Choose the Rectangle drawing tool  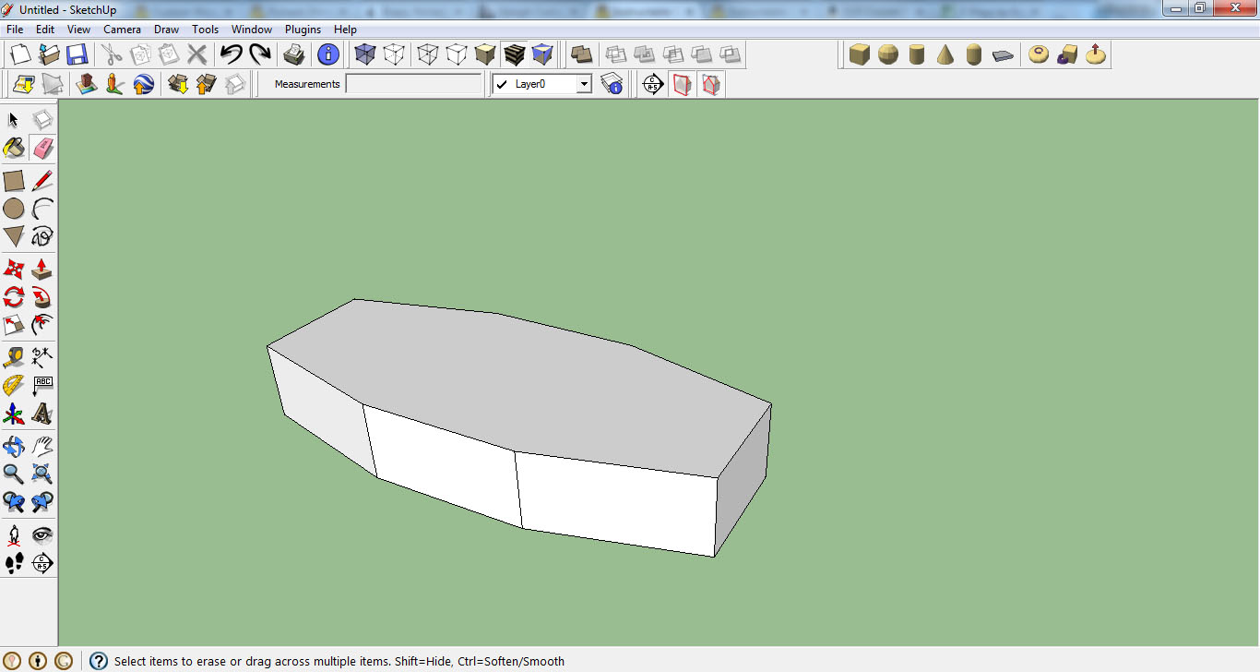coord(14,181)
